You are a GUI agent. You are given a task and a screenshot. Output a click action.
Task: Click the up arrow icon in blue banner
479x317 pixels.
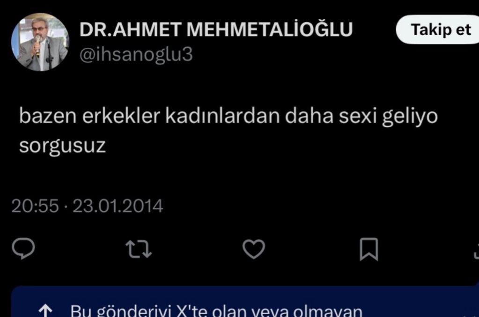pos(45,310)
